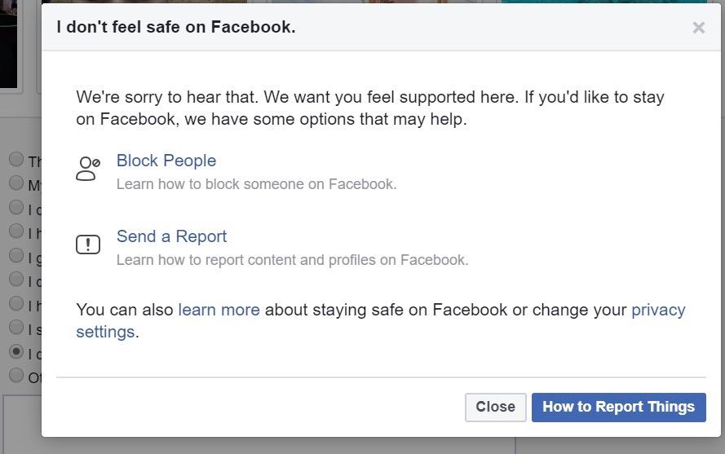Open the Send a Report link

[x=171, y=236]
